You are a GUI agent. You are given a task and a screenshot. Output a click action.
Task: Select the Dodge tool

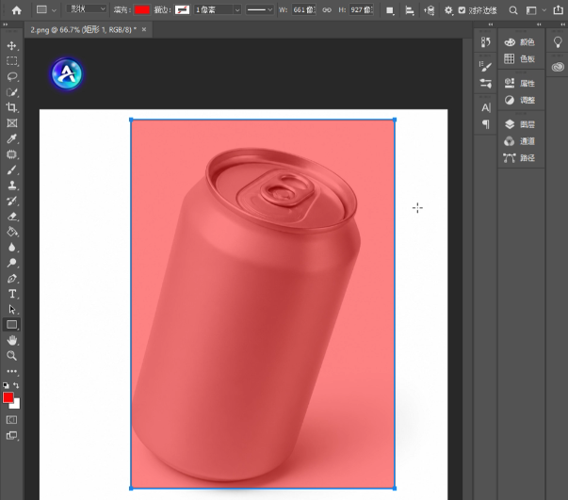pos(11,263)
